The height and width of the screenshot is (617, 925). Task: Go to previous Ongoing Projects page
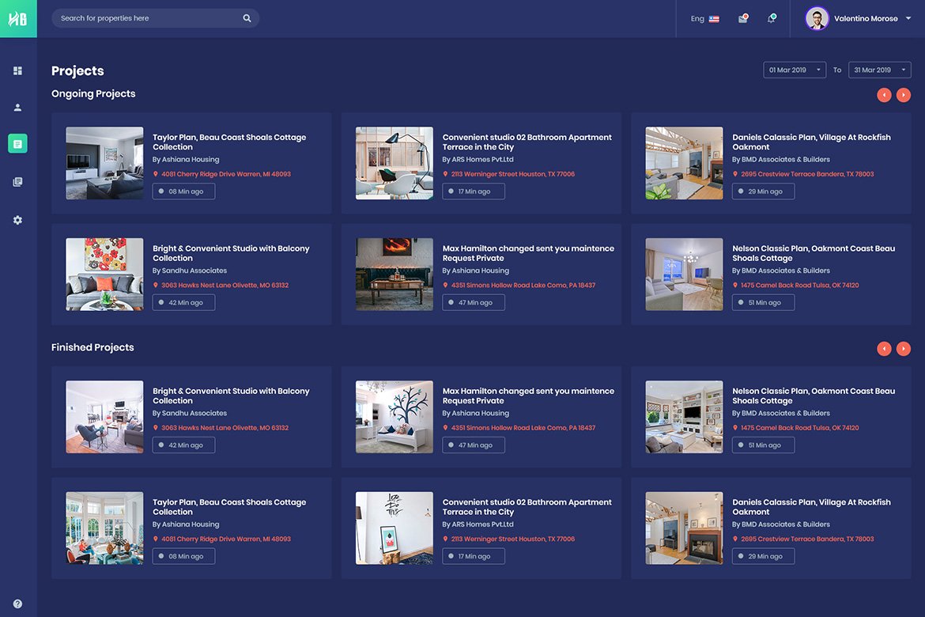pyautogui.click(x=884, y=95)
